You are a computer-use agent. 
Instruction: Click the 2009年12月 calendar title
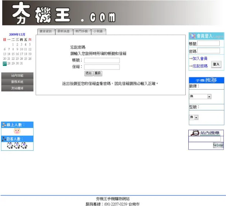[17, 34]
